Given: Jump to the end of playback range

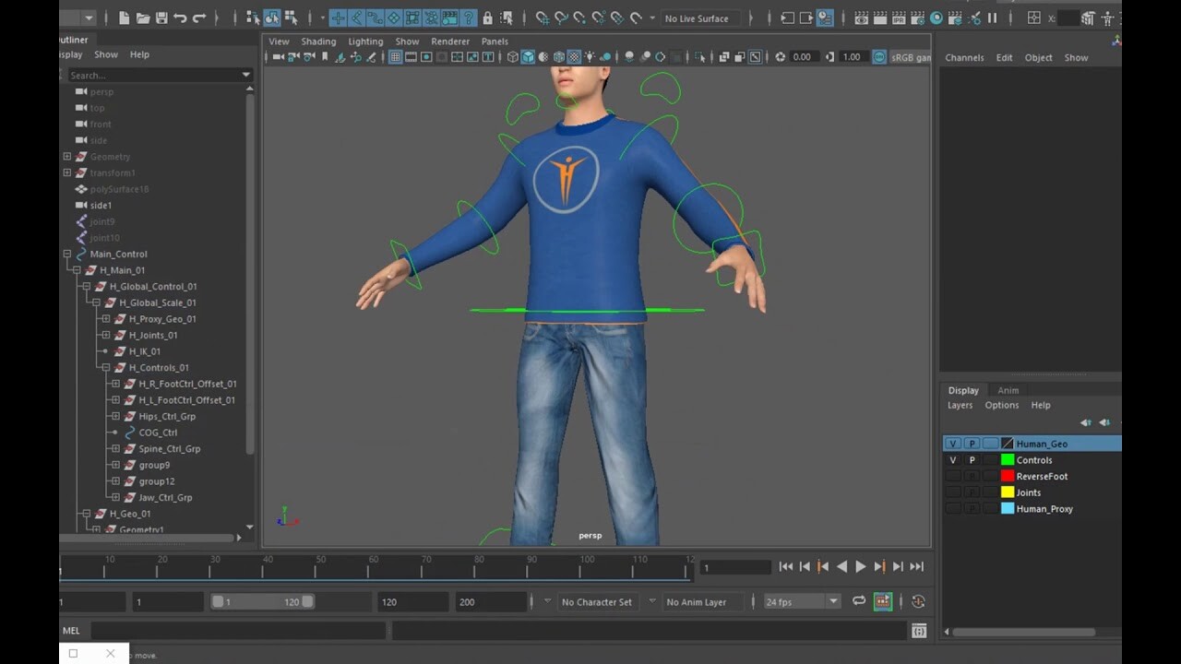Looking at the screenshot, I should pos(916,567).
